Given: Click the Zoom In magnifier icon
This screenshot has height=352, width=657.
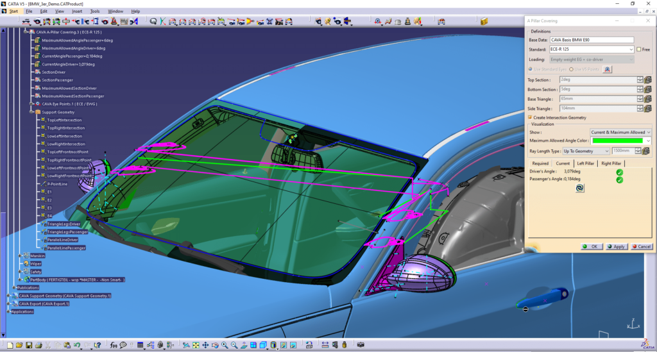Looking at the screenshot, I should click(225, 346).
